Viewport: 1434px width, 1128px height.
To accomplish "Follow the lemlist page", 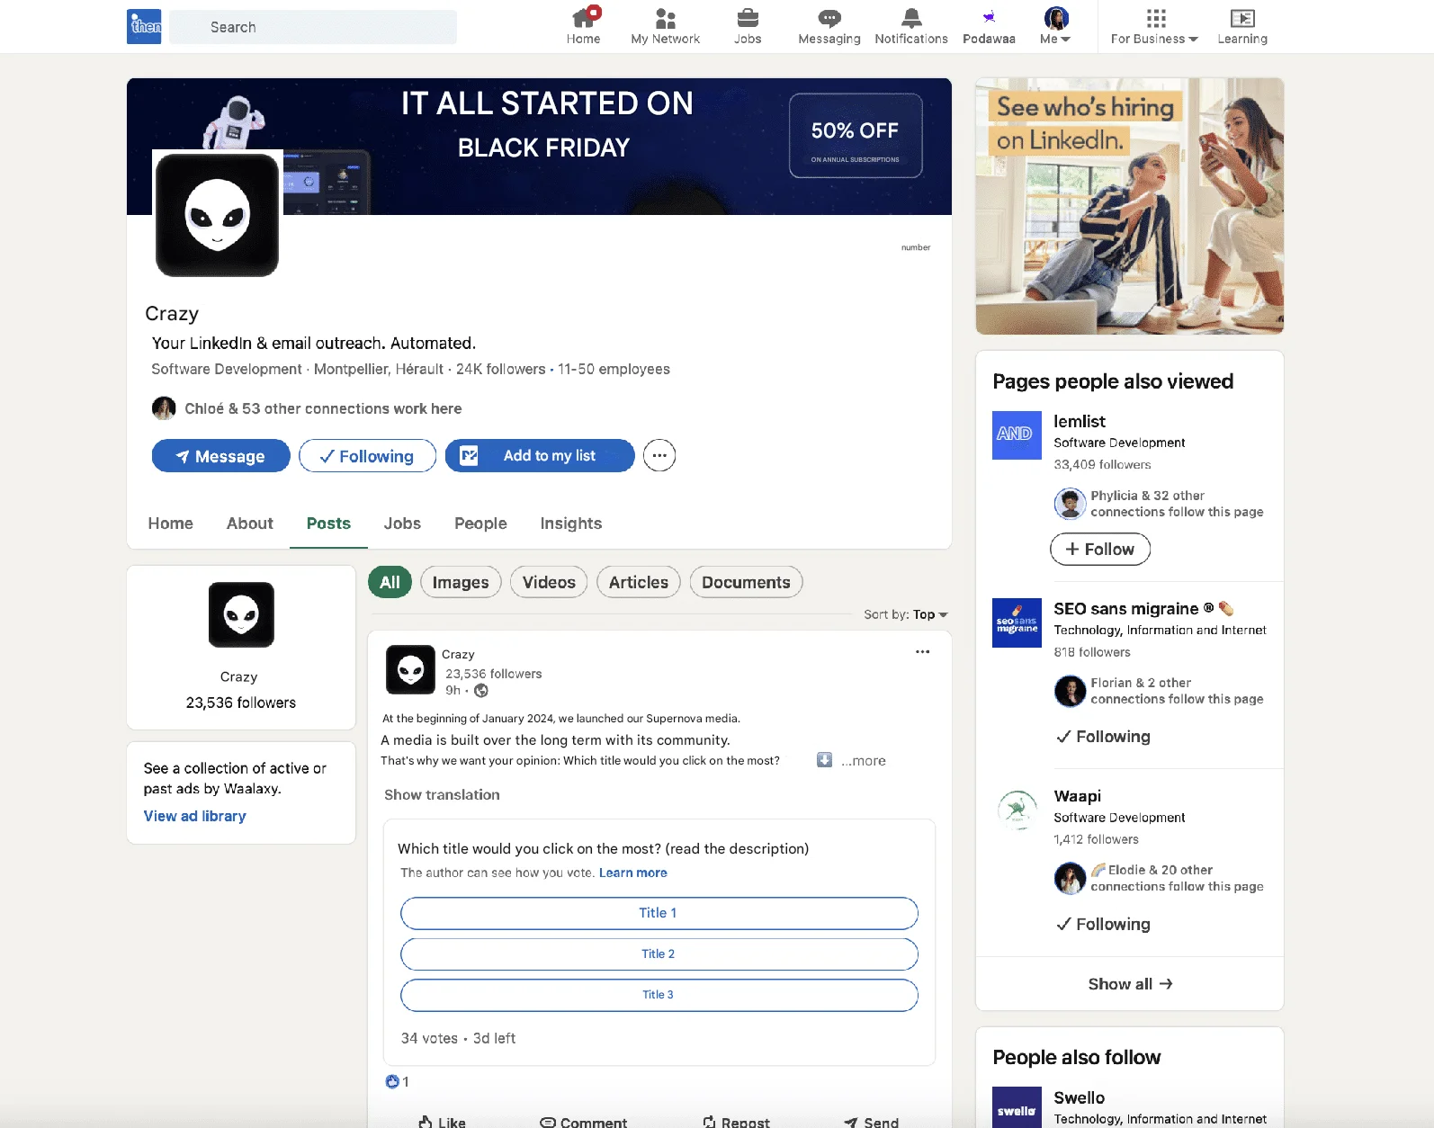I will [x=1100, y=549].
